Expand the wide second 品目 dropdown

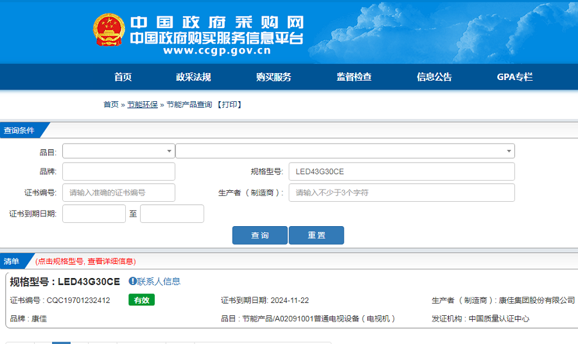coord(345,151)
